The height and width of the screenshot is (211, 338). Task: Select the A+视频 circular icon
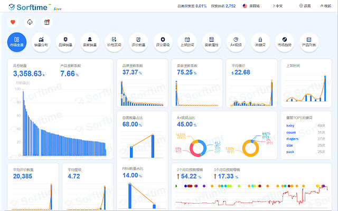pos(236,42)
